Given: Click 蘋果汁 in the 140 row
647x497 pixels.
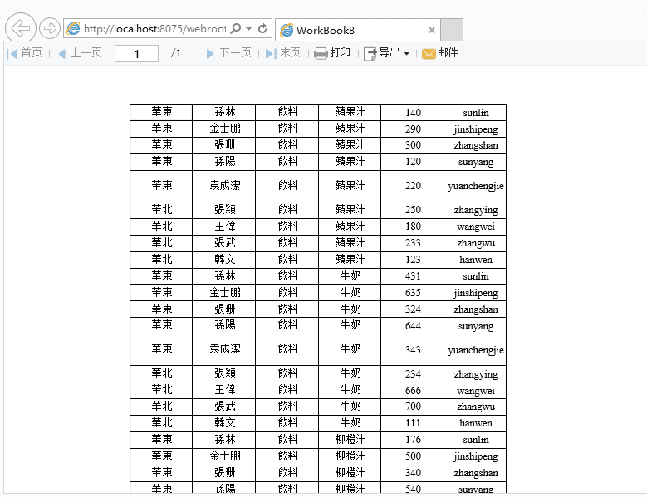Looking at the screenshot, I should click(350, 112).
